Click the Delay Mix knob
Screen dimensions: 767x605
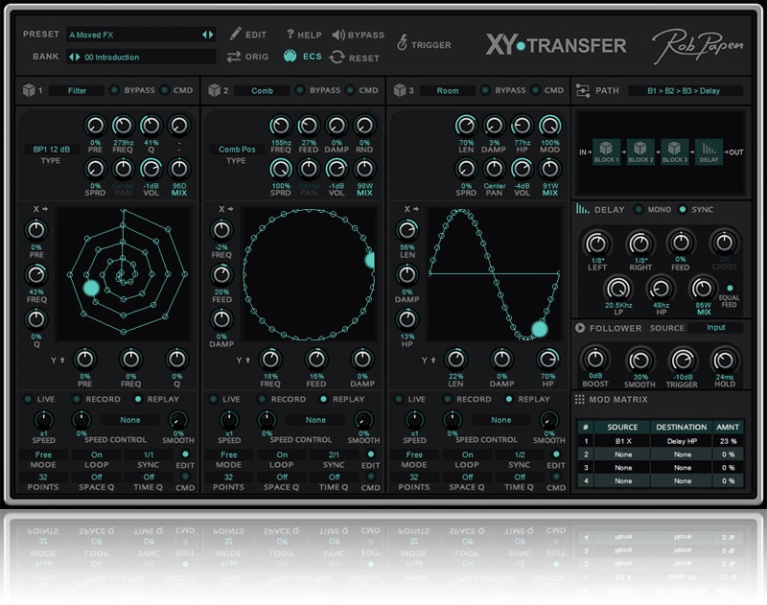tap(702, 289)
